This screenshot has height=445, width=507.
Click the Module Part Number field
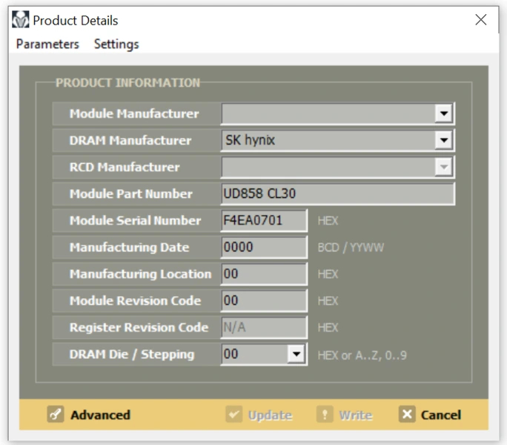click(337, 194)
